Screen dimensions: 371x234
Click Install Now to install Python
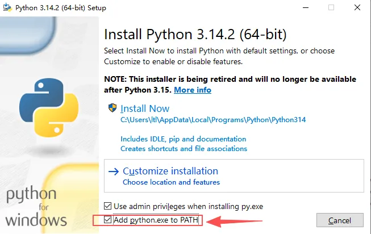145,108
